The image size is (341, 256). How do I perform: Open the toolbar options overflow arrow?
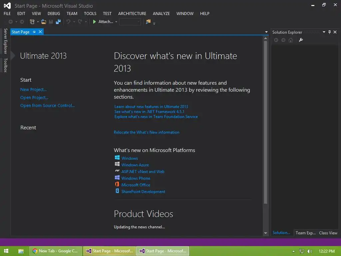click(x=154, y=23)
